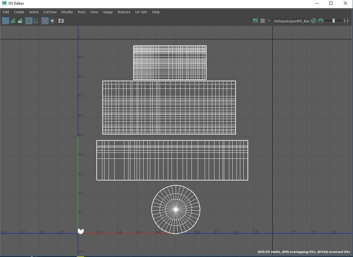This screenshot has height=257, width=353.
Task: Toggle shell borders display icon
Action: tap(36, 21)
